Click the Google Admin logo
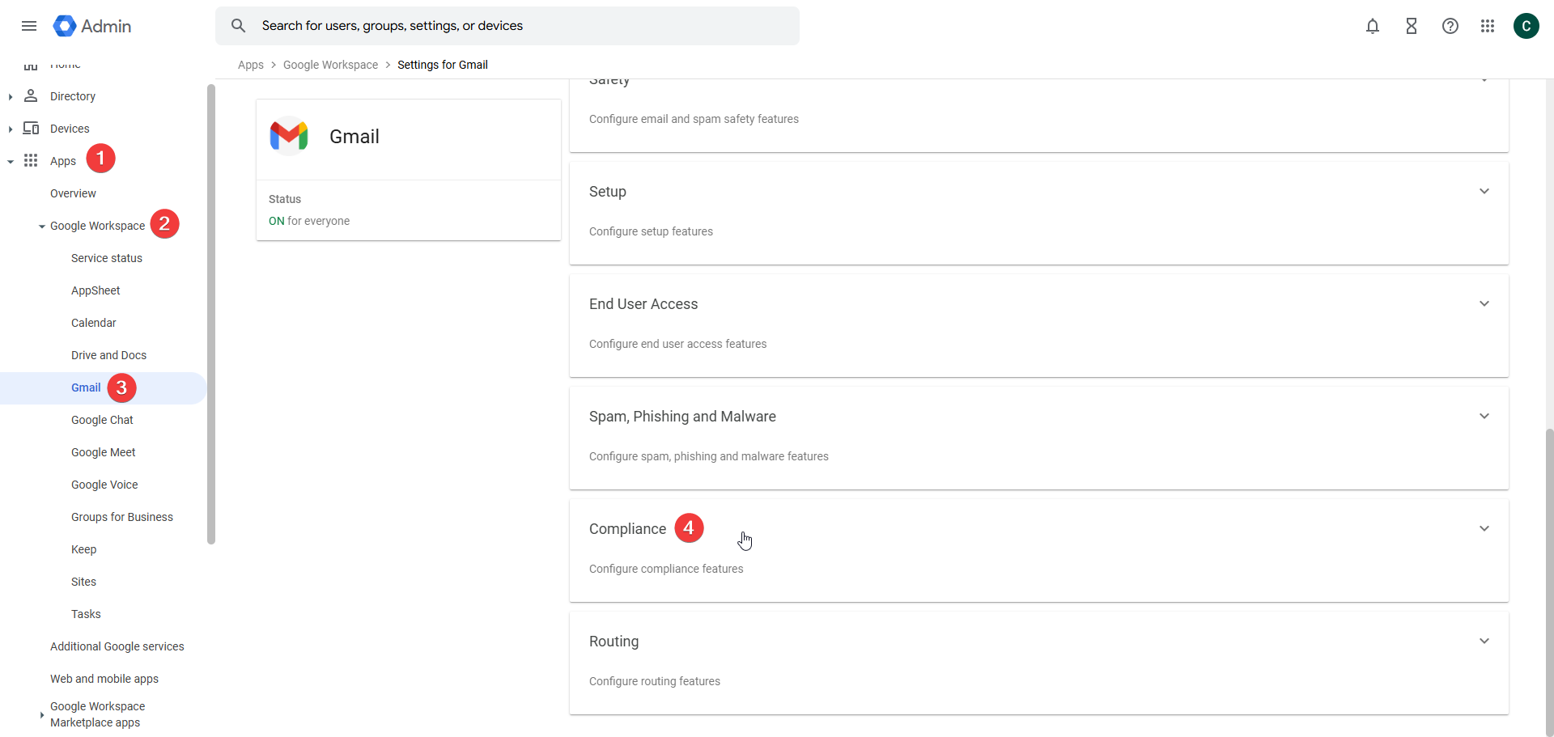This screenshot has height=737, width=1554. (x=92, y=26)
